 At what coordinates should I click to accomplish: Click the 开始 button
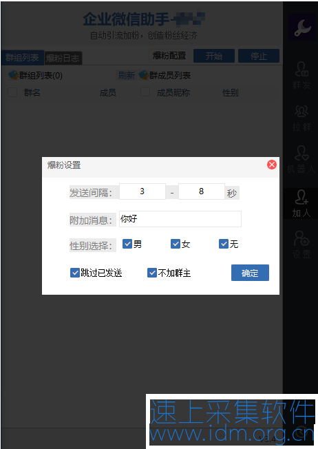click(214, 56)
